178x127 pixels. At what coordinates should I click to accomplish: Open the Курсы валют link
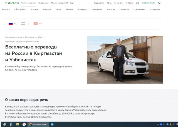[99, 3]
